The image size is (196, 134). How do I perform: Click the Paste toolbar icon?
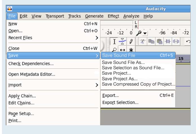coord(160,41)
